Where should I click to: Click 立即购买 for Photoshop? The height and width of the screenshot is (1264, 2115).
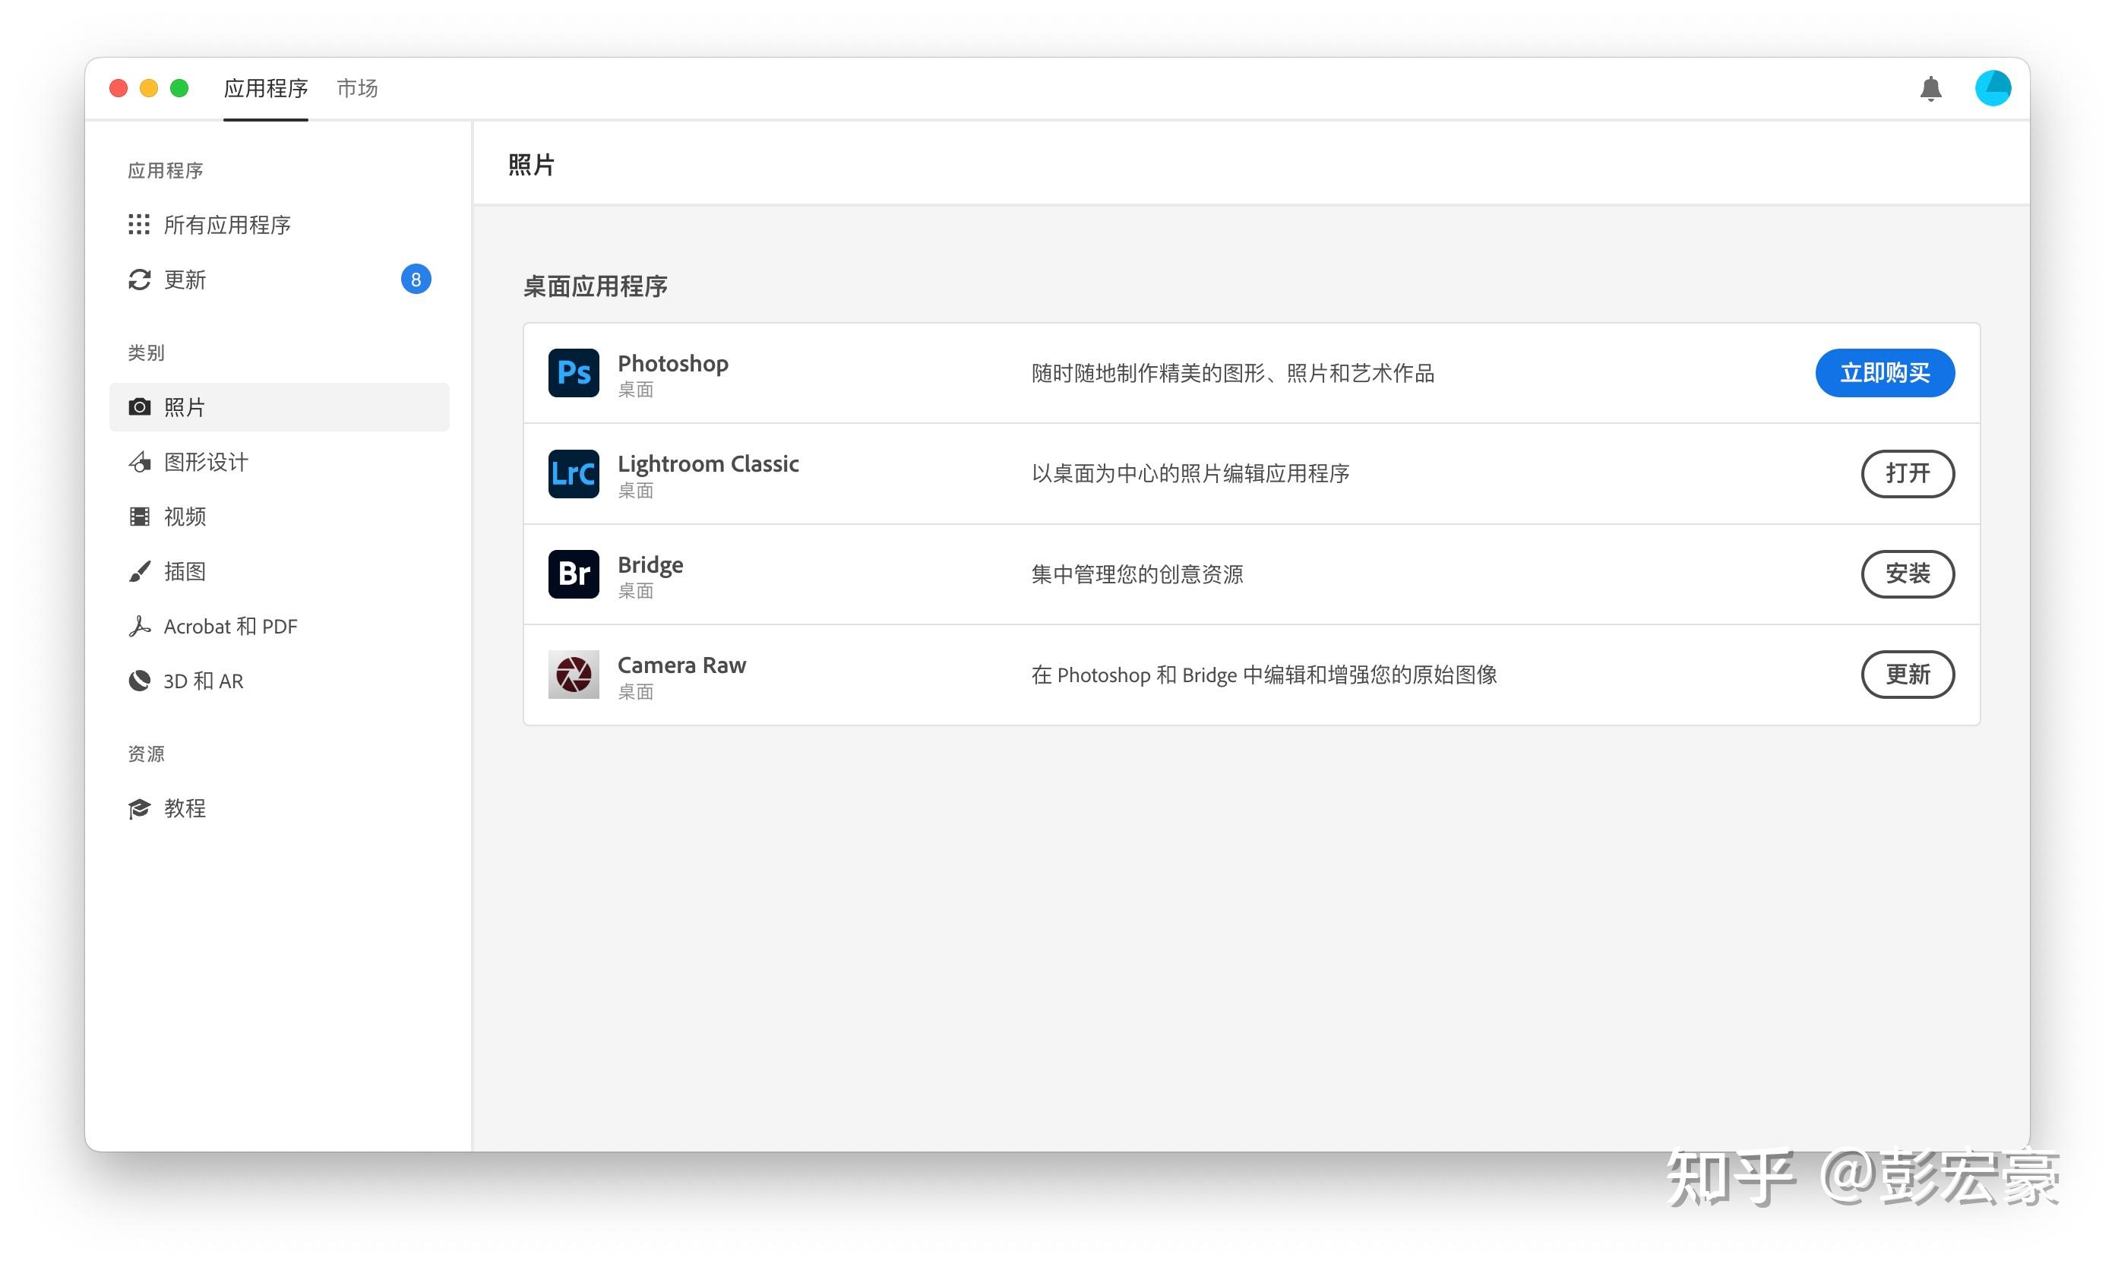point(1883,373)
